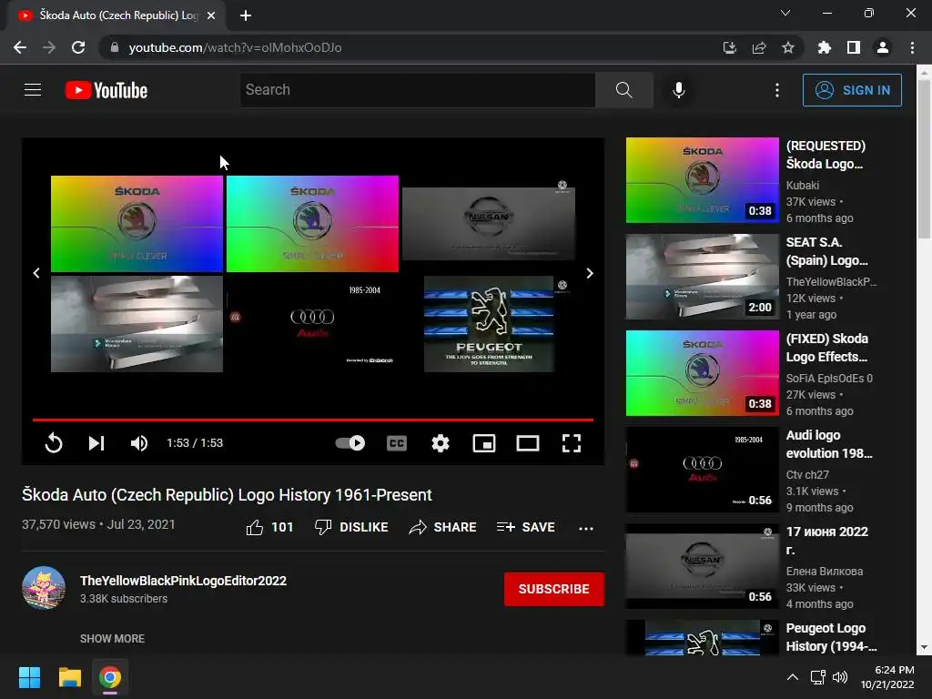The image size is (932, 699).
Task: Share this page from address bar
Action: (759, 47)
